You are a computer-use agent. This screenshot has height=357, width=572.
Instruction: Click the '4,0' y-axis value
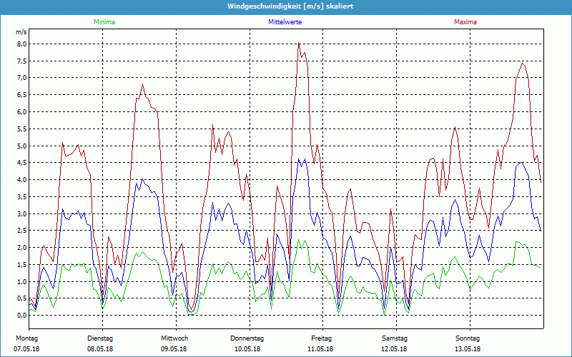(22, 180)
